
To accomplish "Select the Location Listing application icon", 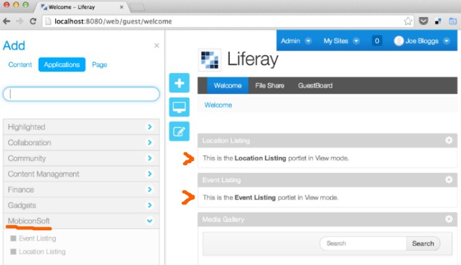I will click(x=13, y=251).
